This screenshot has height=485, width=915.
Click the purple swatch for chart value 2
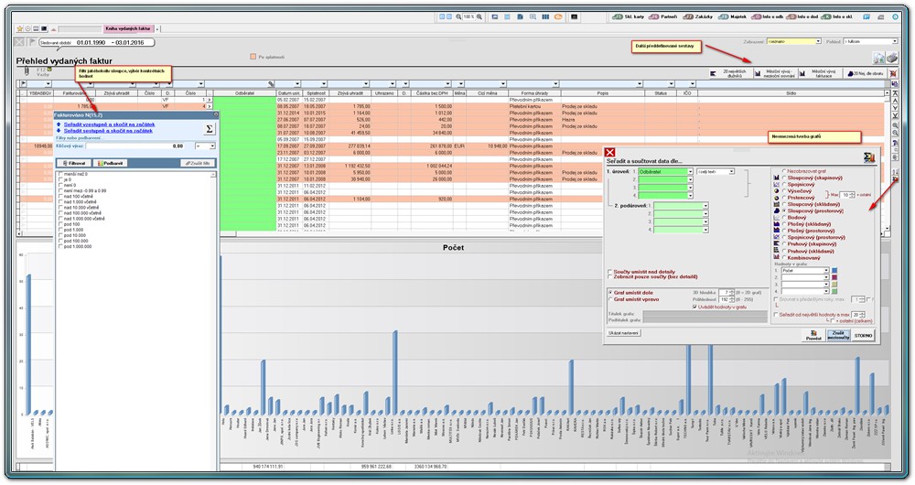click(x=834, y=278)
